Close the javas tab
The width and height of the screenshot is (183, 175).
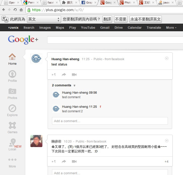(173, 3)
